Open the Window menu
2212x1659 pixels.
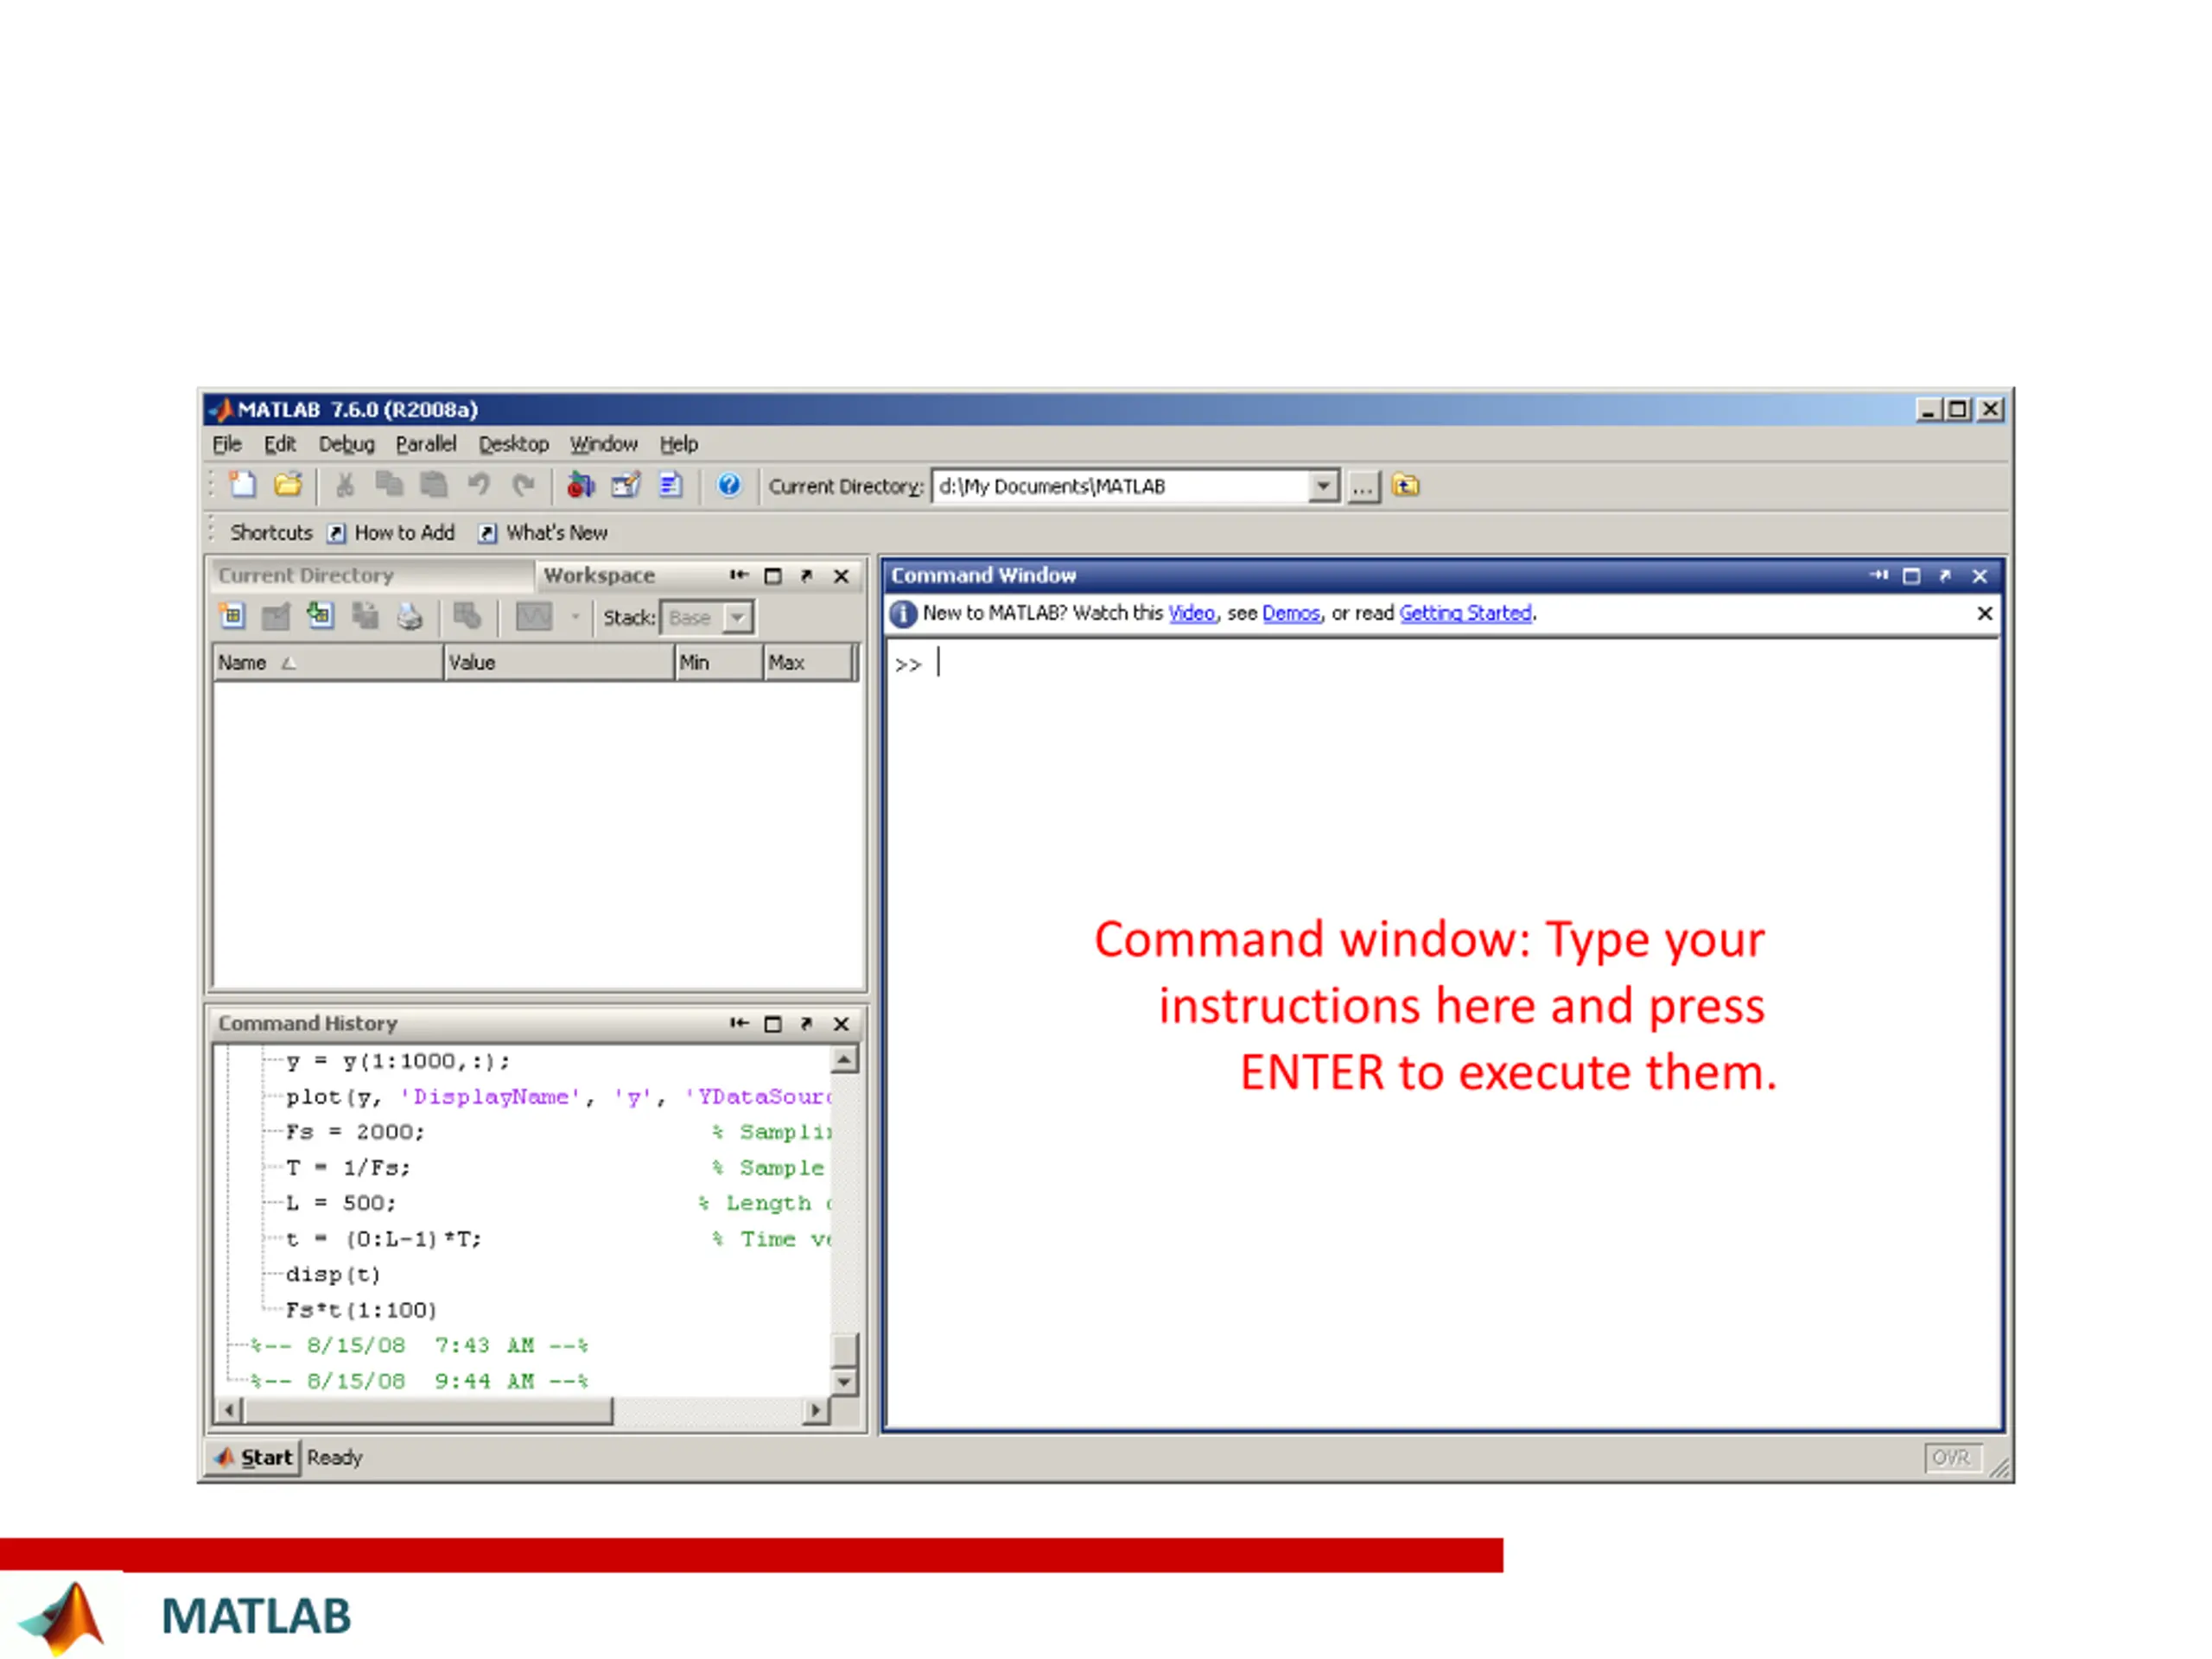[604, 444]
